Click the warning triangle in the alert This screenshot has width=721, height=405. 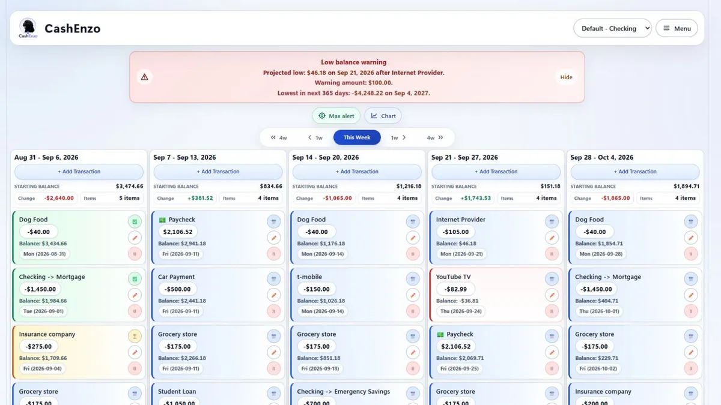click(144, 77)
